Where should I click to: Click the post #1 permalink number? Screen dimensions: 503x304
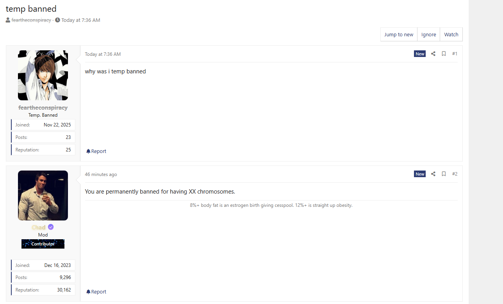[x=455, y=54]
